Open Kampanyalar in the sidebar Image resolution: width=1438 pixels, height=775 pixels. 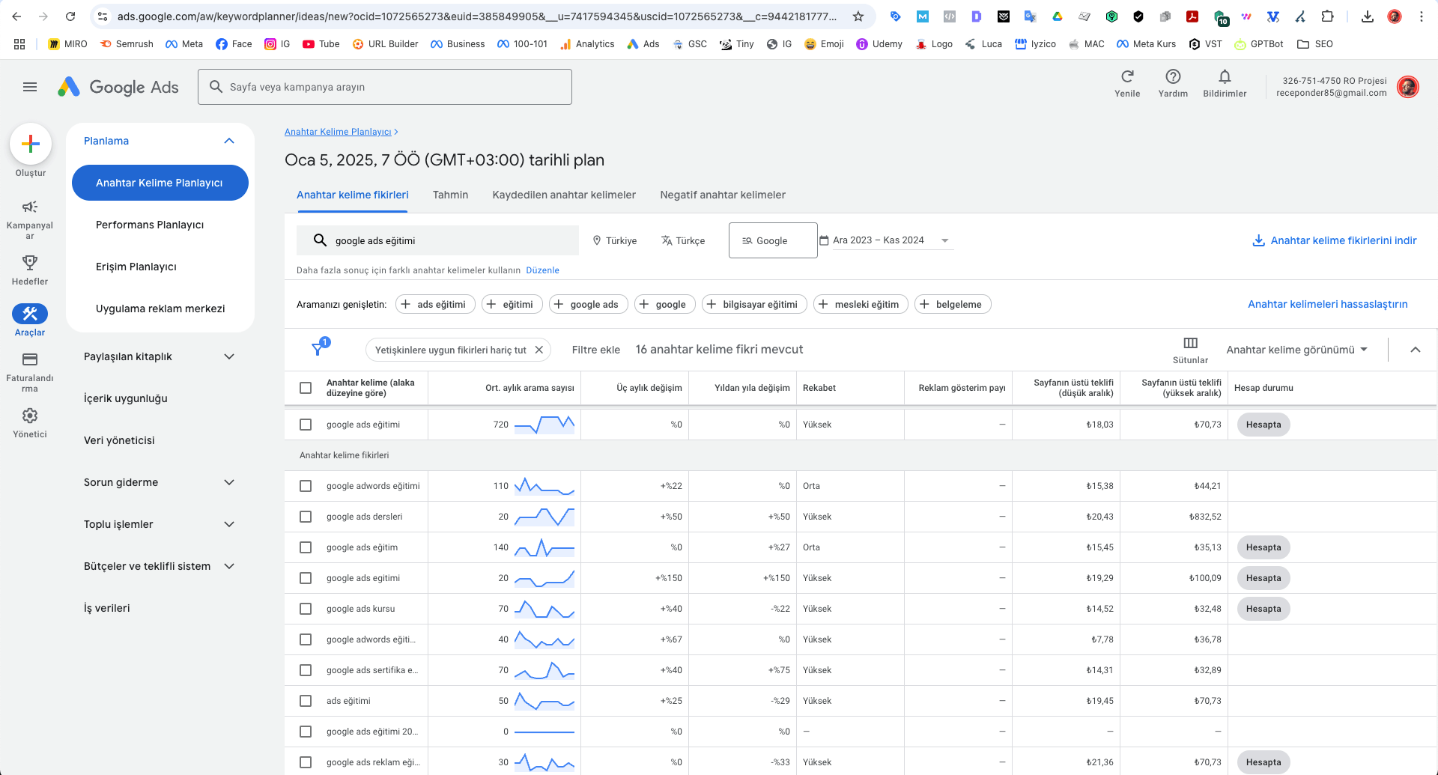[30, 219]
